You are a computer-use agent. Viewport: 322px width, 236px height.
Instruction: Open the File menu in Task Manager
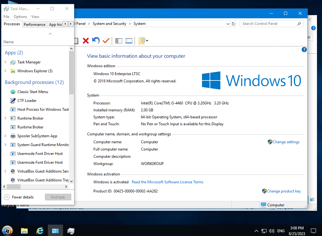click(6, 17)
